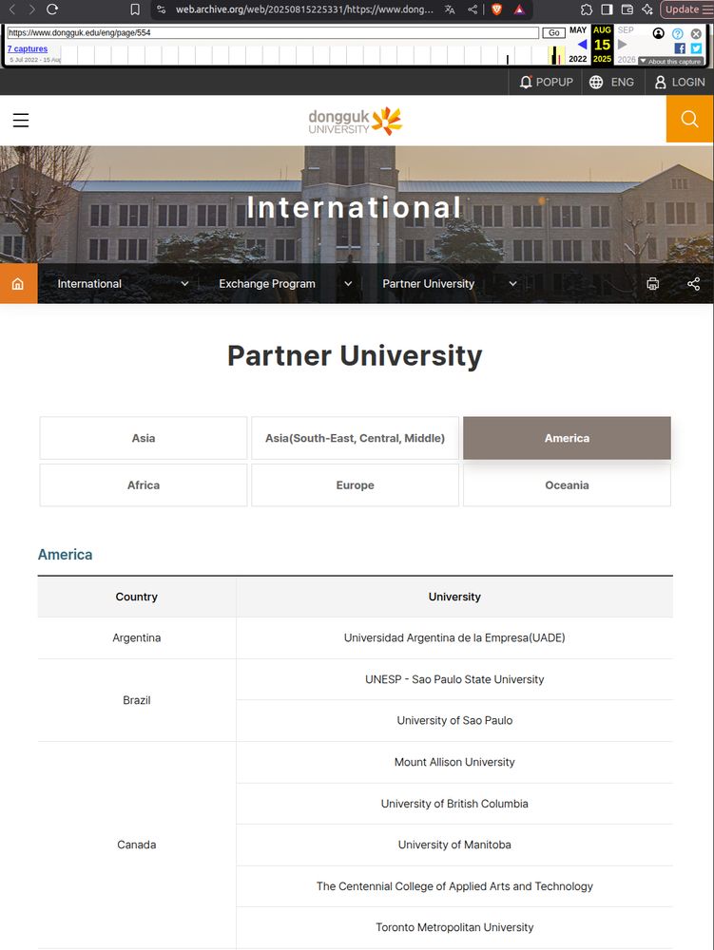Open the Leo AI sparkle icon
Image resolution: width=714 pixels, height=950 pixels.
pyautogui.click(x=647, y=9)
